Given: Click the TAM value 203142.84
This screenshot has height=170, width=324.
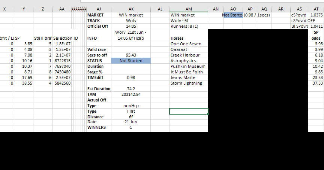Looking at the screenshot, I should pyautogui.click(x=131, y=94).
